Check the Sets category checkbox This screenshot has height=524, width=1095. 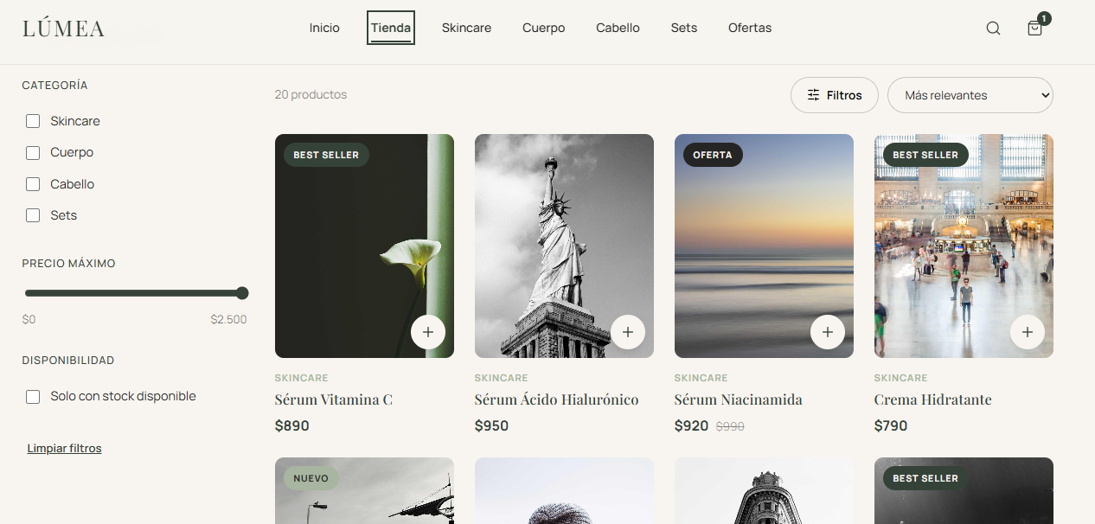pos(33,215)
